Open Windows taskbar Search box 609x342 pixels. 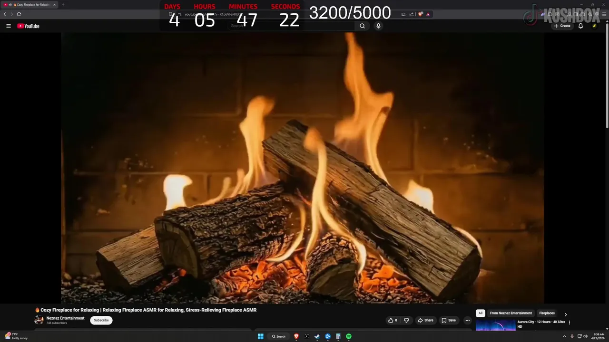tap(279, 336)
